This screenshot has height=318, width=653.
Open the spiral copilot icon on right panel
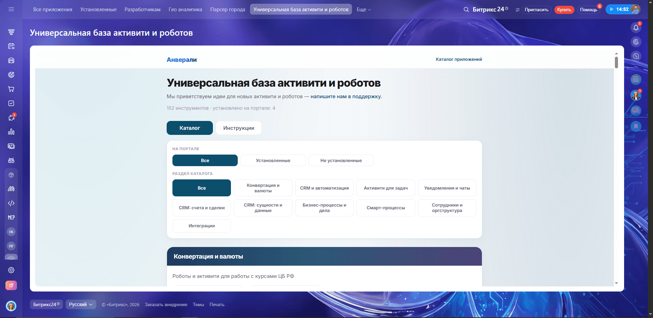(636, 42)
